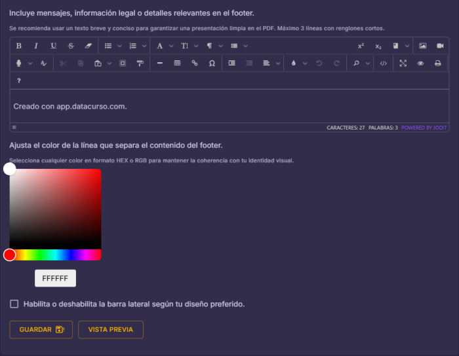
Task: Open the font family dropdown arrow
Action: tap(171, 46)
